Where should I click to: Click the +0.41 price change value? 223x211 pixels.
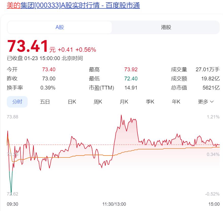point(65,50)
